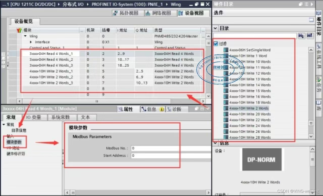Open the 诊断 inspector tab
The height and width of the screenshot is (196, 323).
pyautogui.click(x=177, y=109)
